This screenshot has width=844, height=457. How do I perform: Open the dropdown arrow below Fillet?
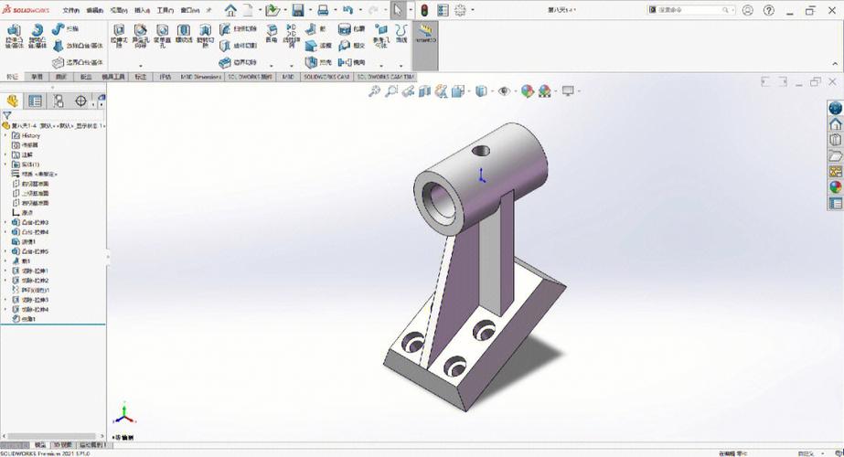272,66
